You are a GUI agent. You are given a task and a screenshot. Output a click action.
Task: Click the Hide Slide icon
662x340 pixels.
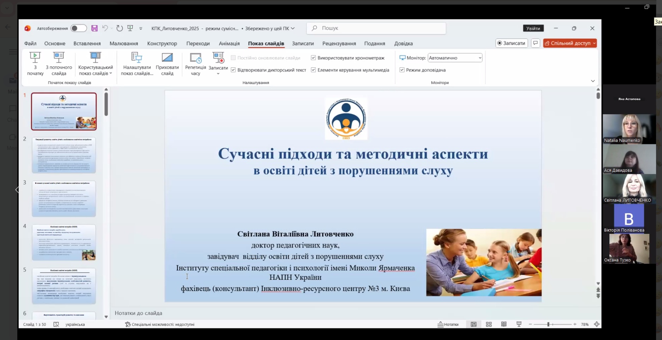coord(167,57)
